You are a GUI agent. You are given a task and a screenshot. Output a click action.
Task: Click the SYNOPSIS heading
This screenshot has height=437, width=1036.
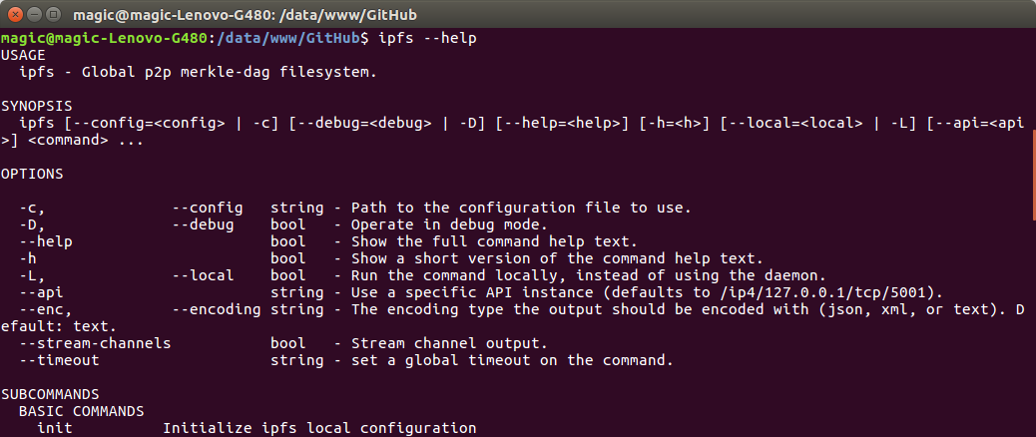[36, 107]
